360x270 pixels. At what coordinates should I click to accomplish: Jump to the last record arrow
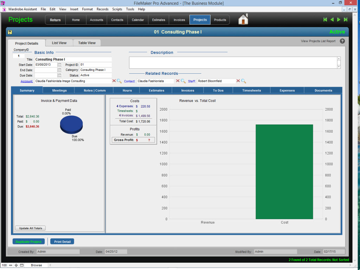point(346,20)
